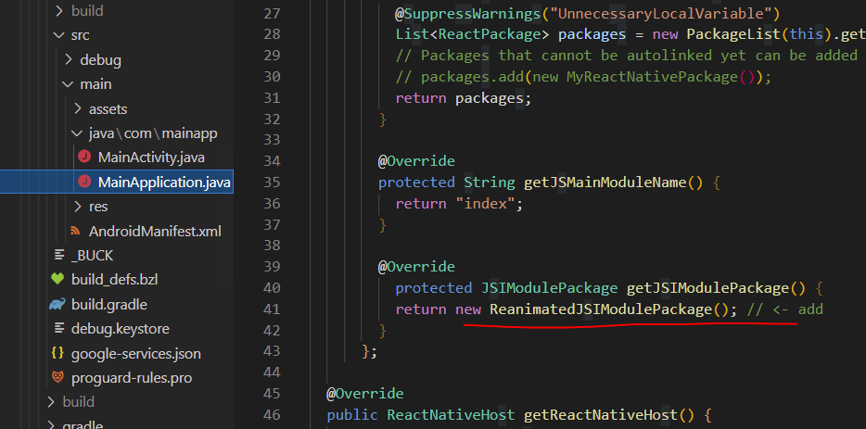Click the JSIModulePackage return type on line 40
Screen dimensions: 866x429
tap(549, 288)
